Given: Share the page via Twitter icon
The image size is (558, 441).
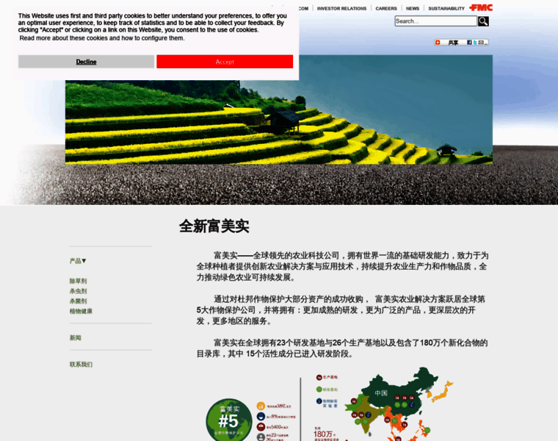Looking at the screenshot, I should coord(475,43).
